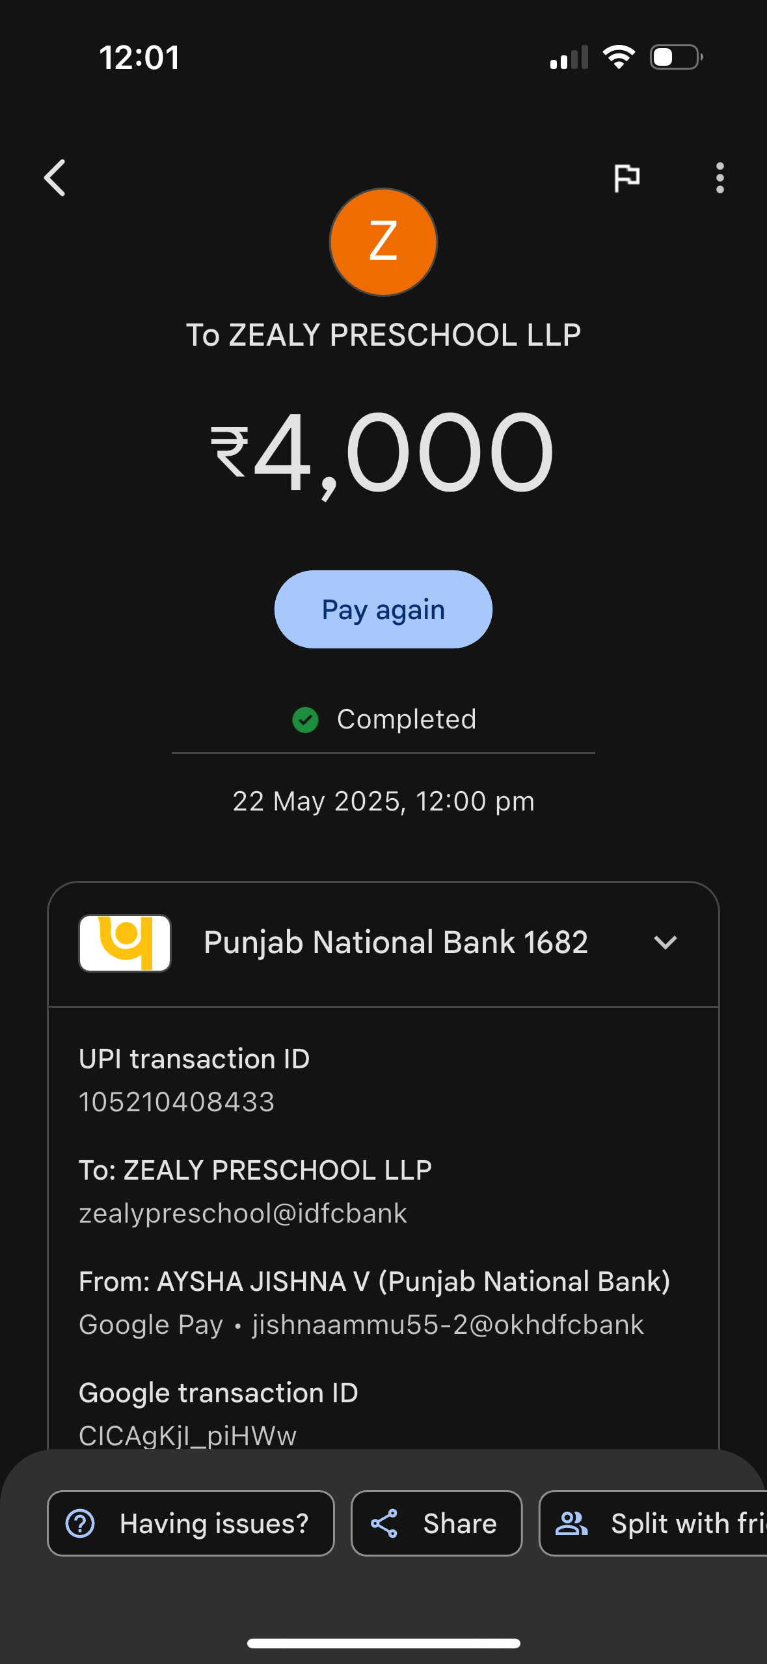Tap the green Completed checkmark icon
767x1664 pixels.
[305, 720]
